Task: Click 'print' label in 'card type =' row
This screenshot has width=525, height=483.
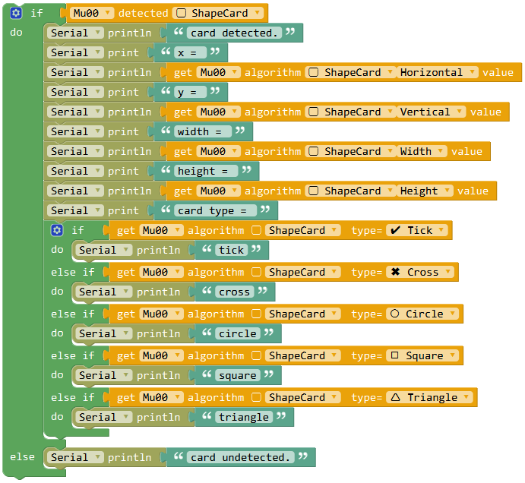Action: [x=123, y=210]
